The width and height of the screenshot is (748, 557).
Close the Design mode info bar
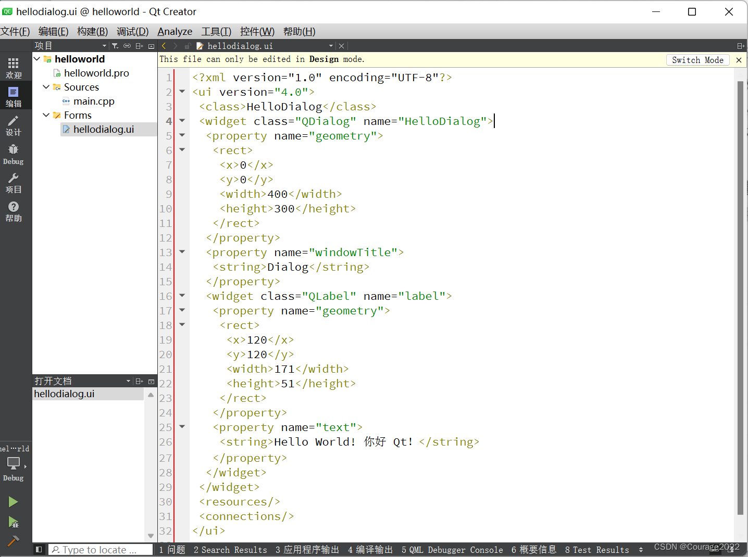739,60
